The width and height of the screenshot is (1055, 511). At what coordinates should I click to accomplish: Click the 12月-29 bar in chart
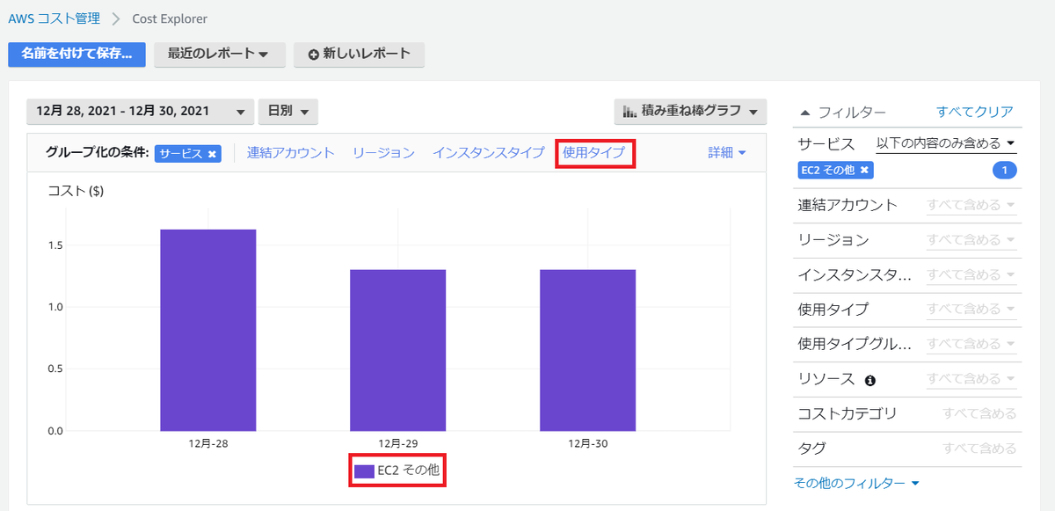[x=398, y=350]
